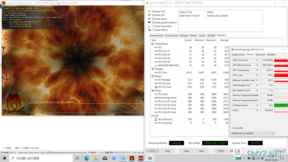
Task: Click the Stress system memory row icon
Action: [x=150, y=22]
